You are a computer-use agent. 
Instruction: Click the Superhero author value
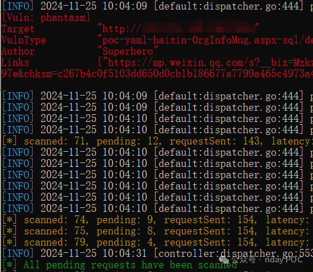[128, 51]
